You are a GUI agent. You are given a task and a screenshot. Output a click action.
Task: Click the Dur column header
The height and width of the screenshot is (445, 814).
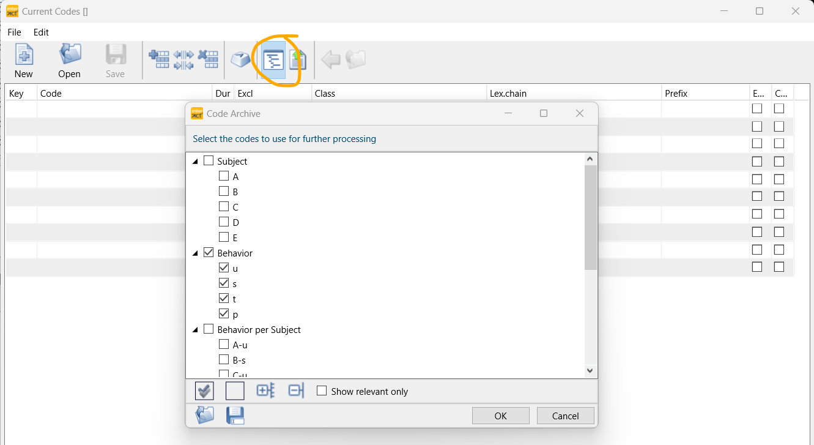(x=223, y=94)
